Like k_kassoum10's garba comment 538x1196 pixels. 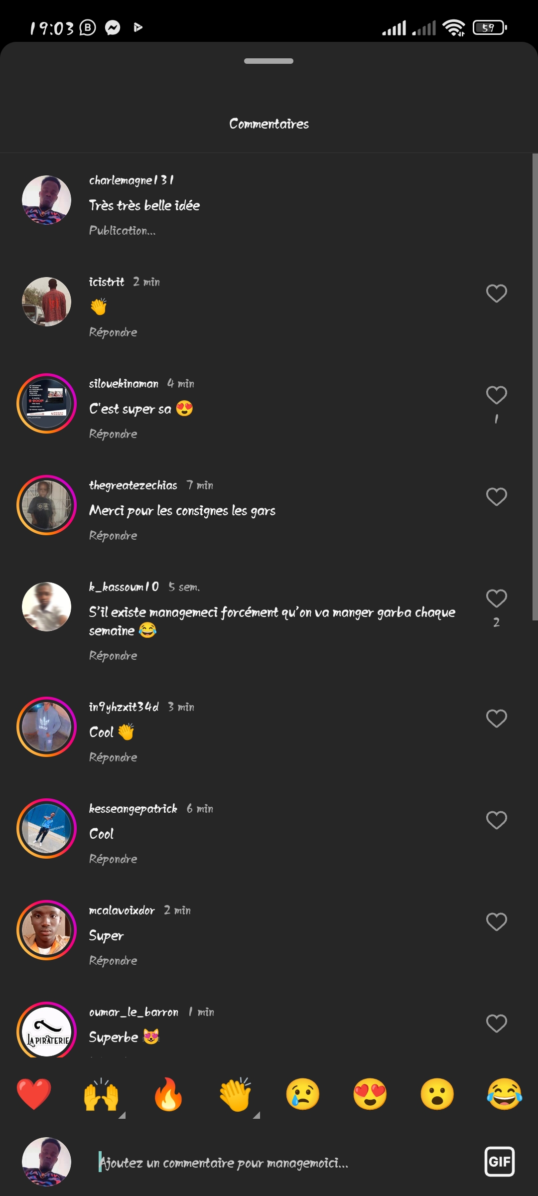click(x=497, y=598)
